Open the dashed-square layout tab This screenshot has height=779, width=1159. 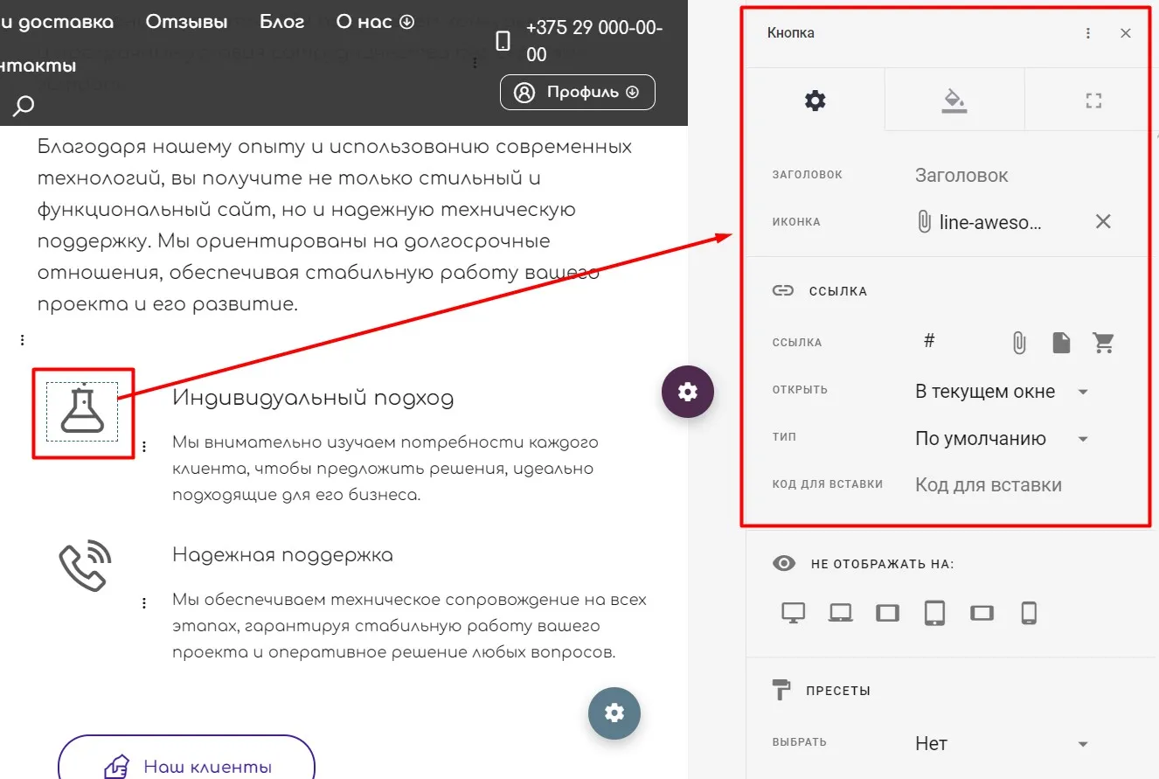[x=1093, y=100]
